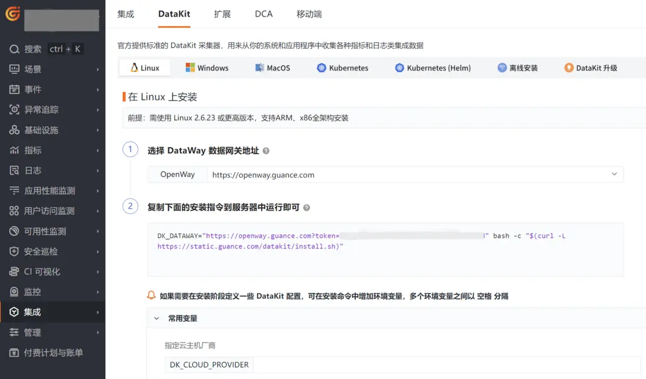
Task: Open the DCA tab
Action: click(x=264, y=14)
